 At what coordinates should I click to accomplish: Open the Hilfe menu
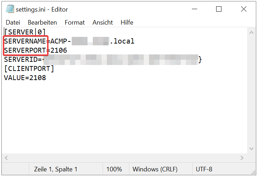click(x=127, y=22)
